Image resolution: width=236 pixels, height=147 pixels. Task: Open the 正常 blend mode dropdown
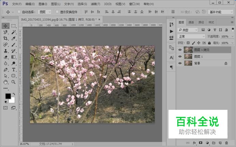point(191,36)
